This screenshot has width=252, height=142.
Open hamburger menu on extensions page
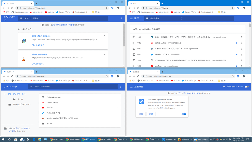pyautogui.click(x=132, y=87)
